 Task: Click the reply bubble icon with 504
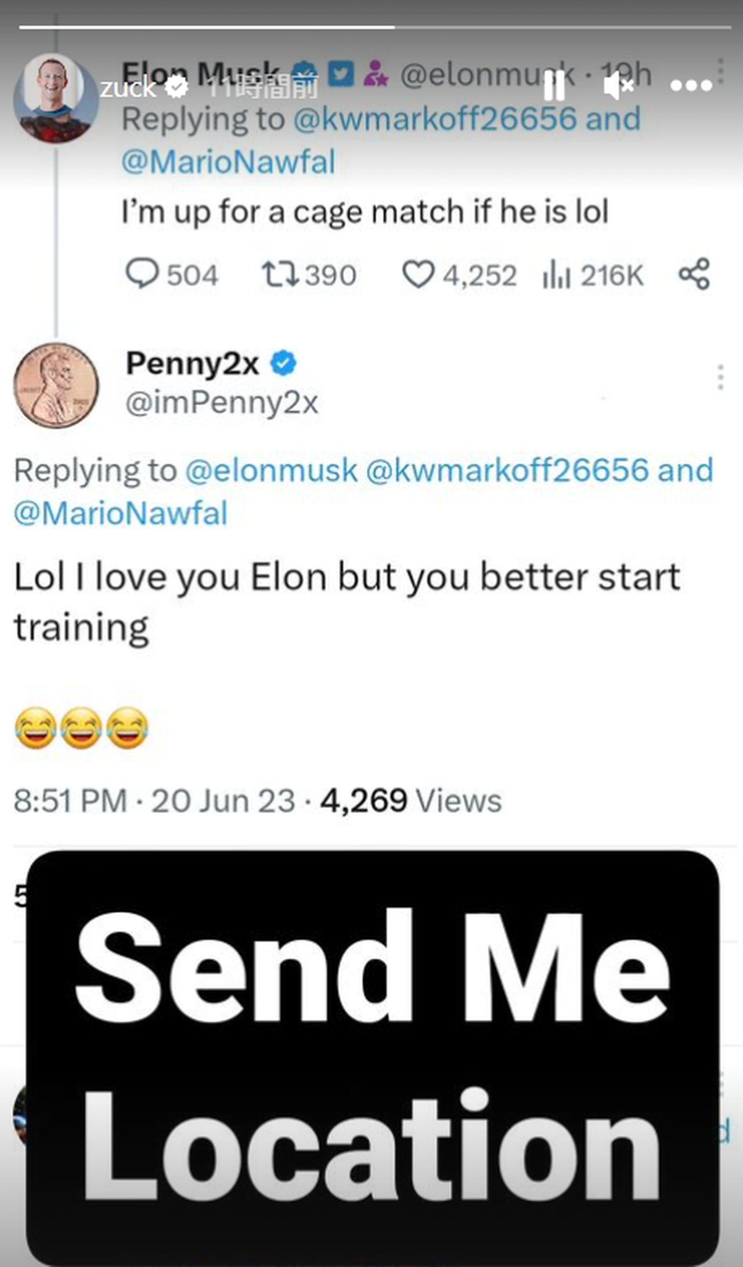(142, 273)
